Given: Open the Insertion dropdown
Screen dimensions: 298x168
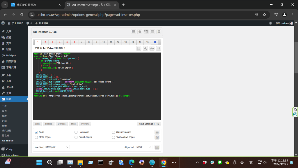Looking at the screenshot, I should coord(56,147).
